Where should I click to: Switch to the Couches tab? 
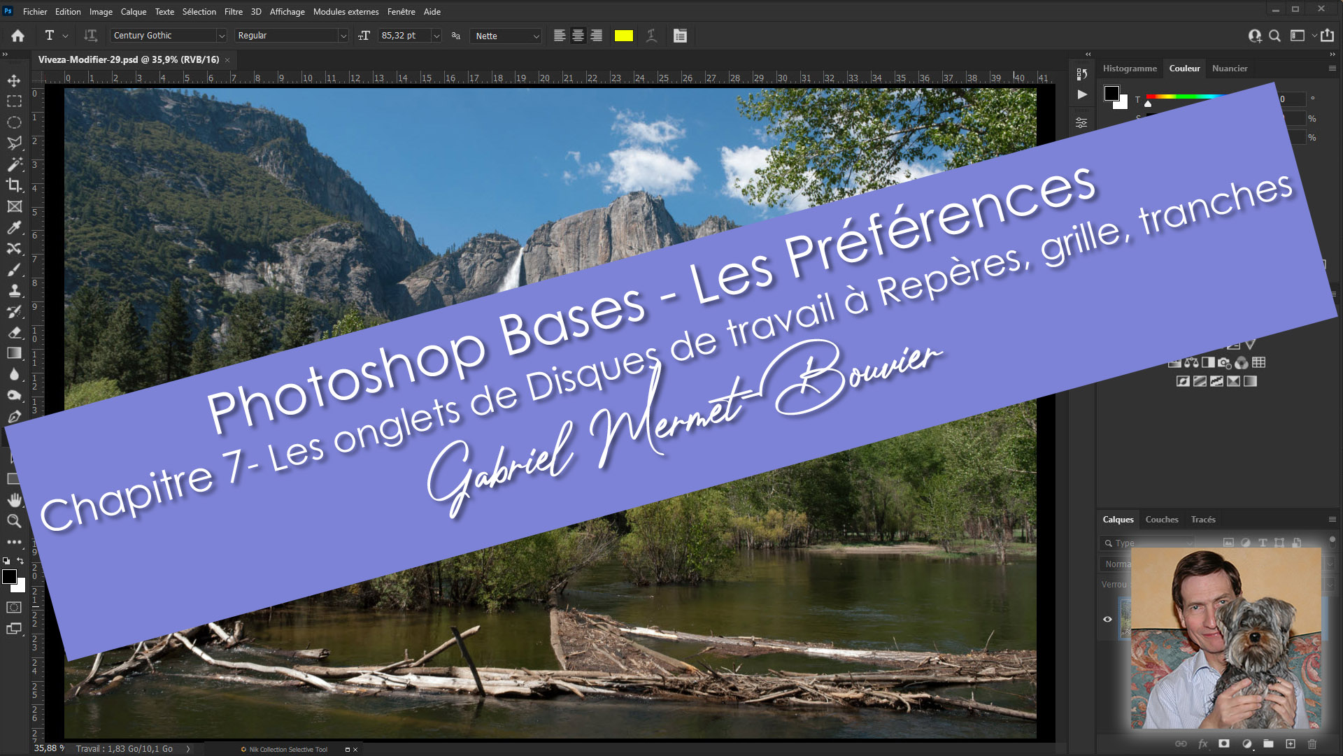tap(1161, 520)
